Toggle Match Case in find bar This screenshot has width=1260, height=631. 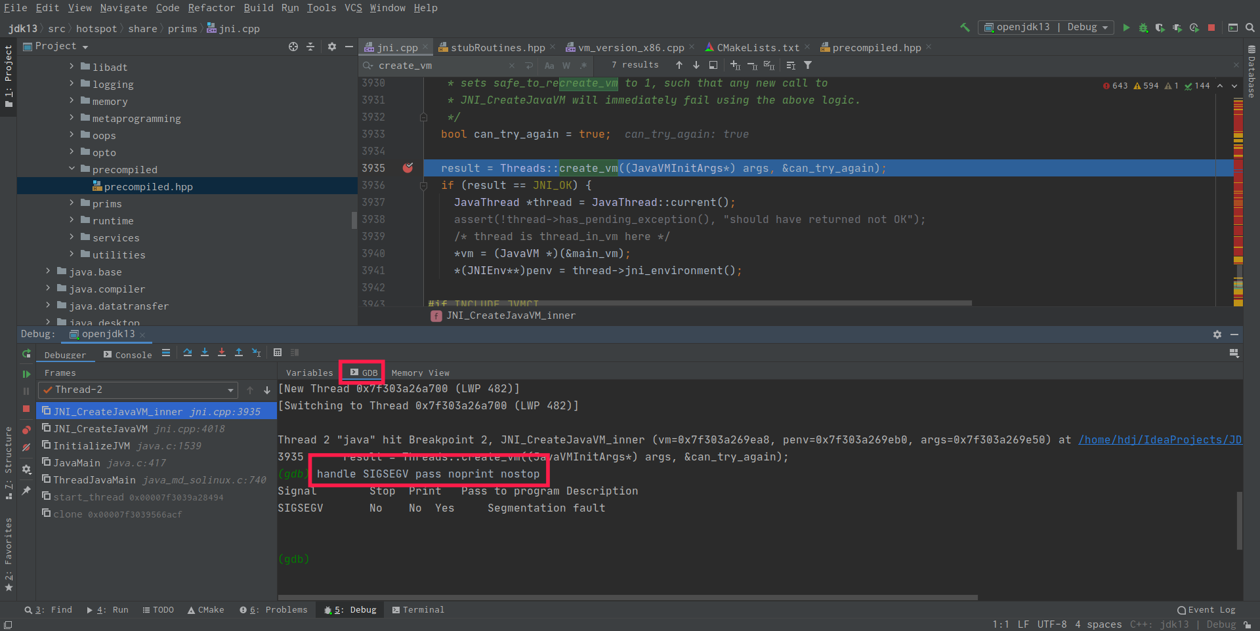coord(549,66)
